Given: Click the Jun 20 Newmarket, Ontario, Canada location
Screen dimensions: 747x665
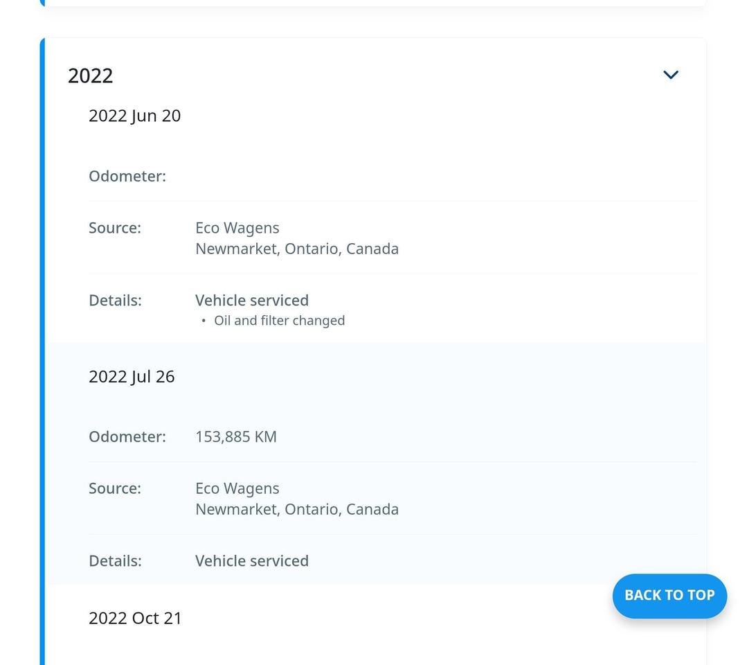Looking at the screenshot, I should coord(297,249).
